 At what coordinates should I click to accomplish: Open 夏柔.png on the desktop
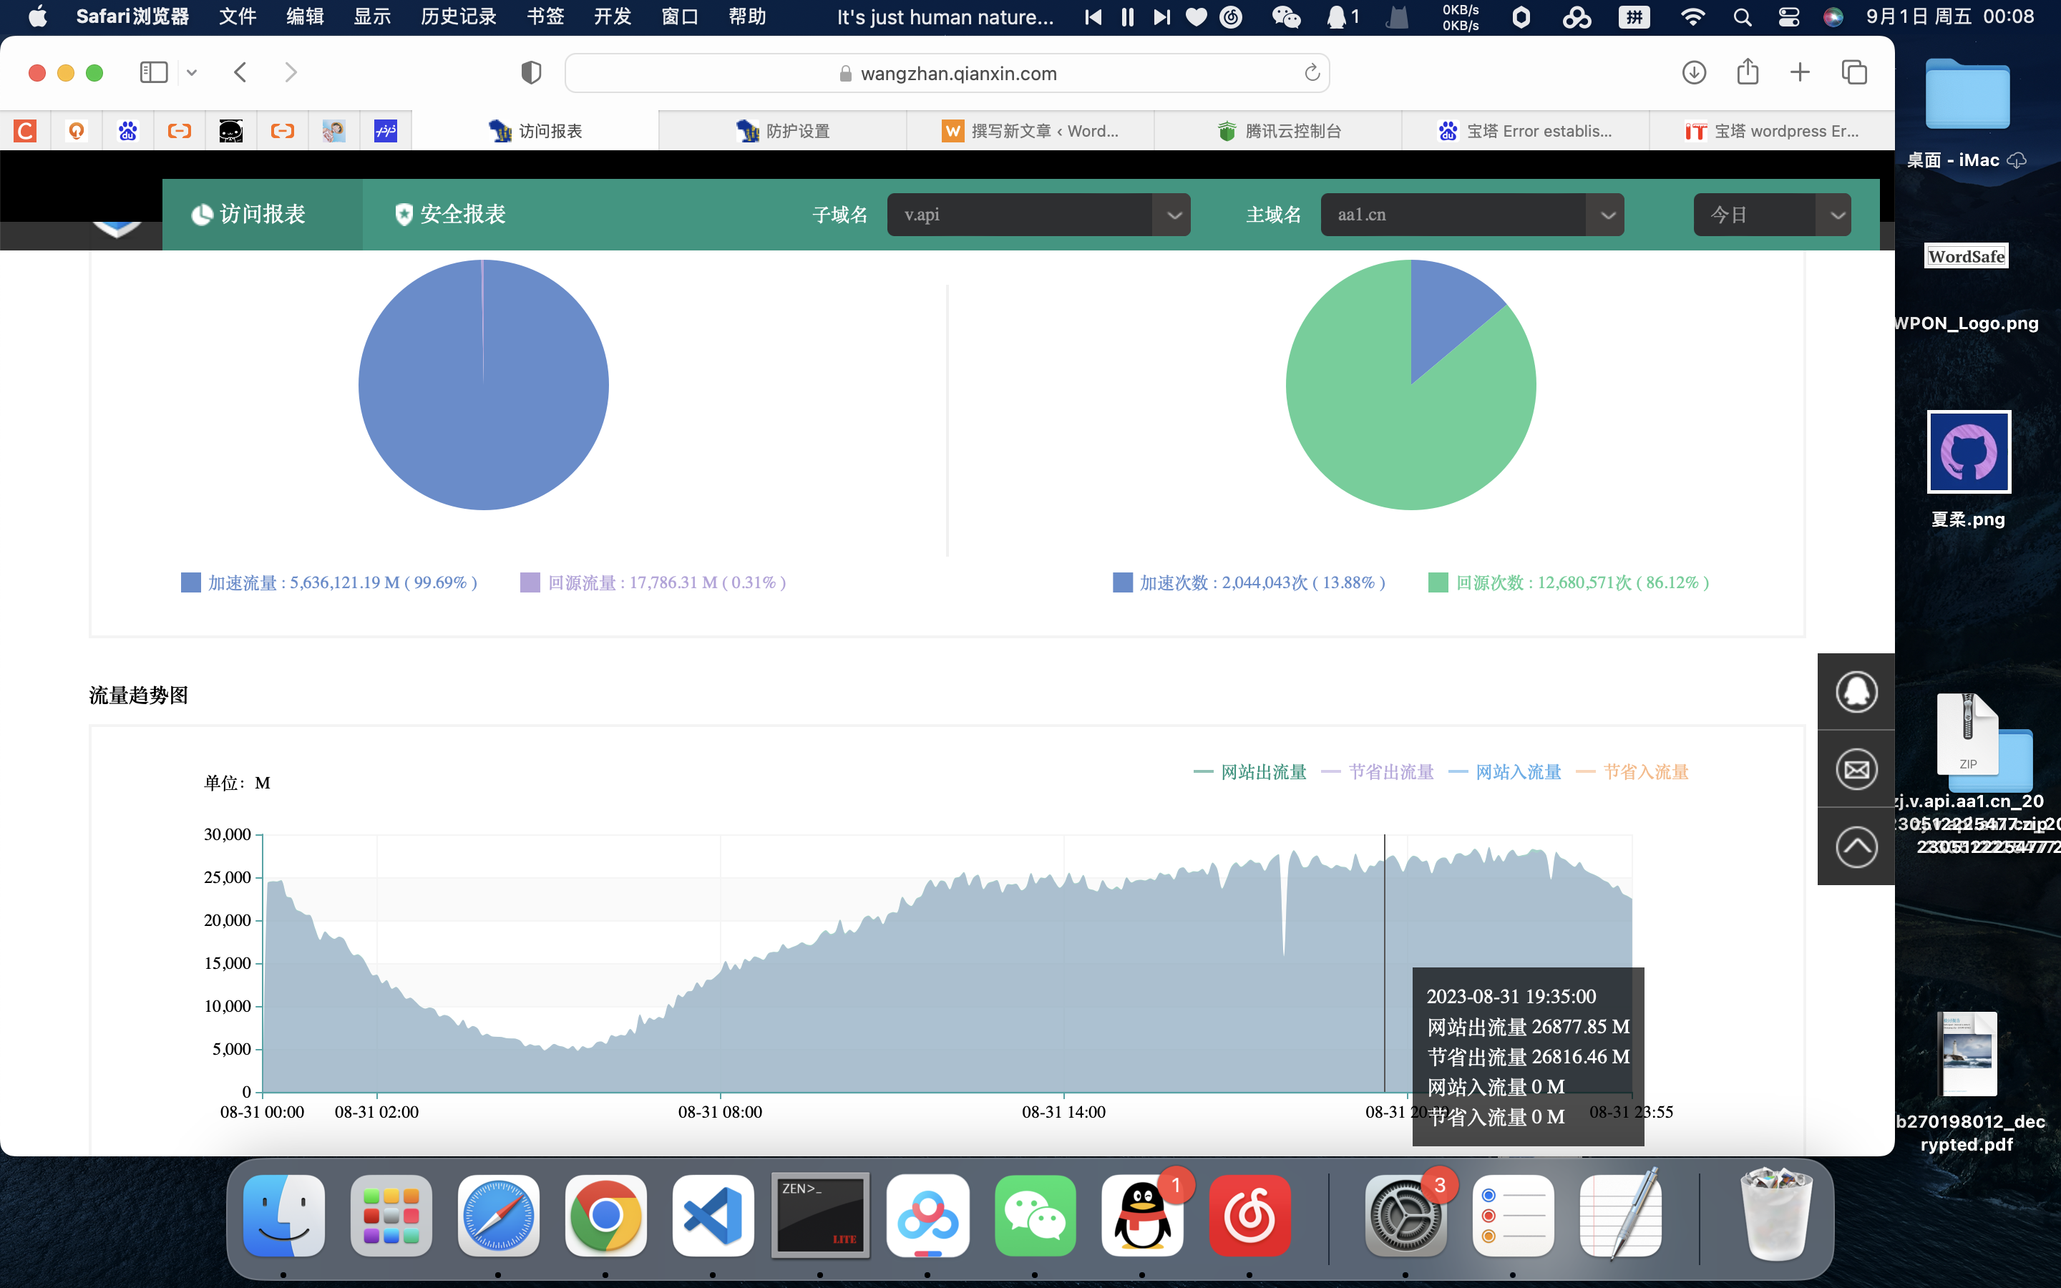[1968, 452]
